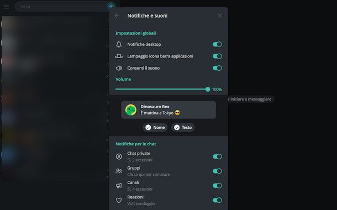337x210 pixels.
Task: Click the heart icon beside Reazioni
Action: (119, 200)
